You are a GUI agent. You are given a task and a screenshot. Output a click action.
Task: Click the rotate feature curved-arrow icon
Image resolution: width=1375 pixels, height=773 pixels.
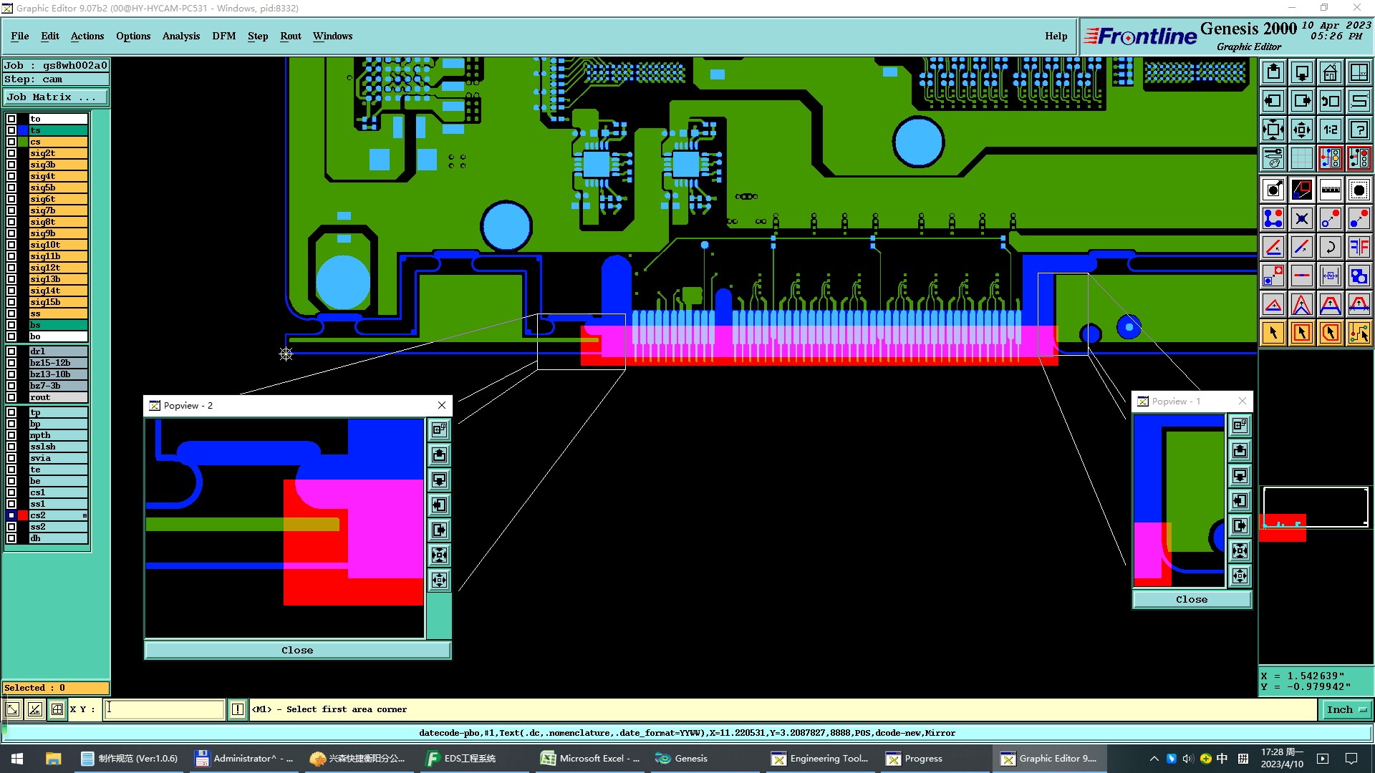point(1331,247)
